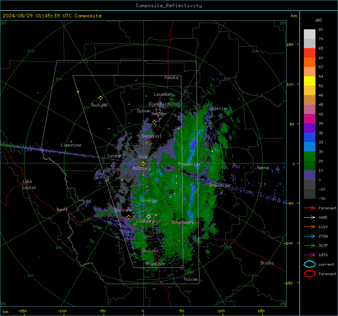Click the Airdrie town label
This screenshot has height=316, width=338.
pos(148,201)
